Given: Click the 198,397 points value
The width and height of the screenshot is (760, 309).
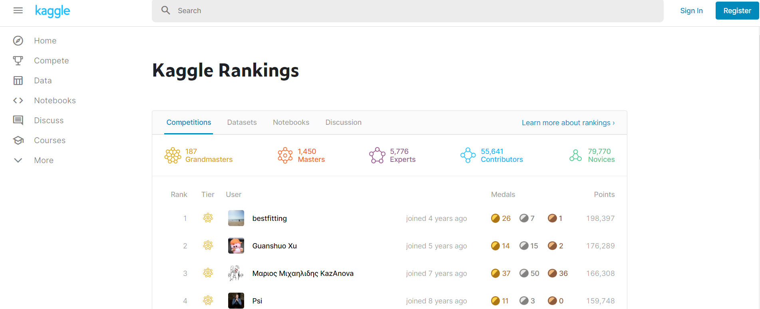Looking at the screenshot, I should 600,218.
